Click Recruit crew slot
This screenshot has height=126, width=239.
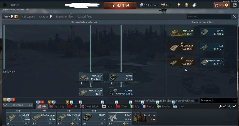coord(145,117)
